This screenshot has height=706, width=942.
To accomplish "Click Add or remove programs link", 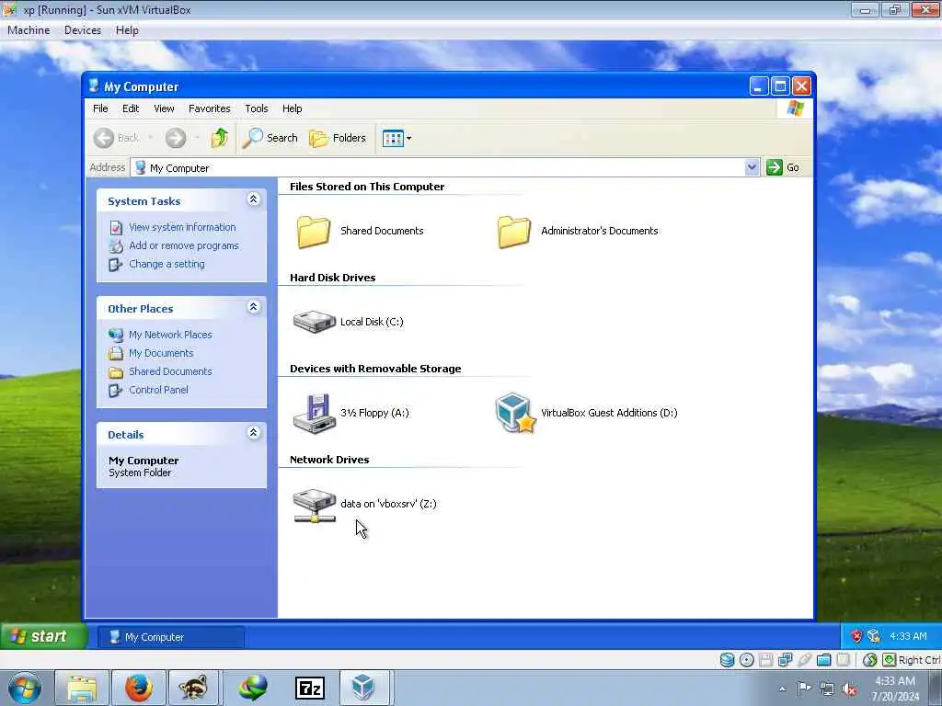I will coord(183,245).
